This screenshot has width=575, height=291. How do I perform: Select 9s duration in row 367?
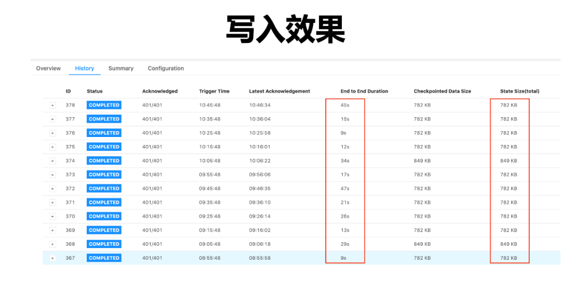click(343, 258)
